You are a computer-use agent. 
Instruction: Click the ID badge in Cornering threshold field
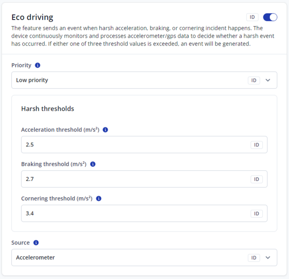pos(257,213)
